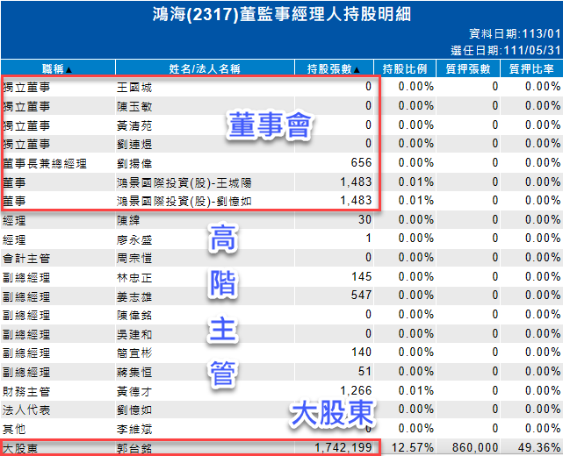Select 鴻景國際投資(股)-王城陽 entry
The image size is (563, 456).
[184, 182]
